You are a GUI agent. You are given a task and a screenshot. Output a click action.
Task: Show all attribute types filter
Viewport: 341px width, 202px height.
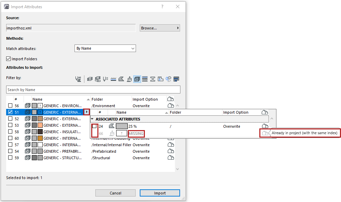[78, 79]
